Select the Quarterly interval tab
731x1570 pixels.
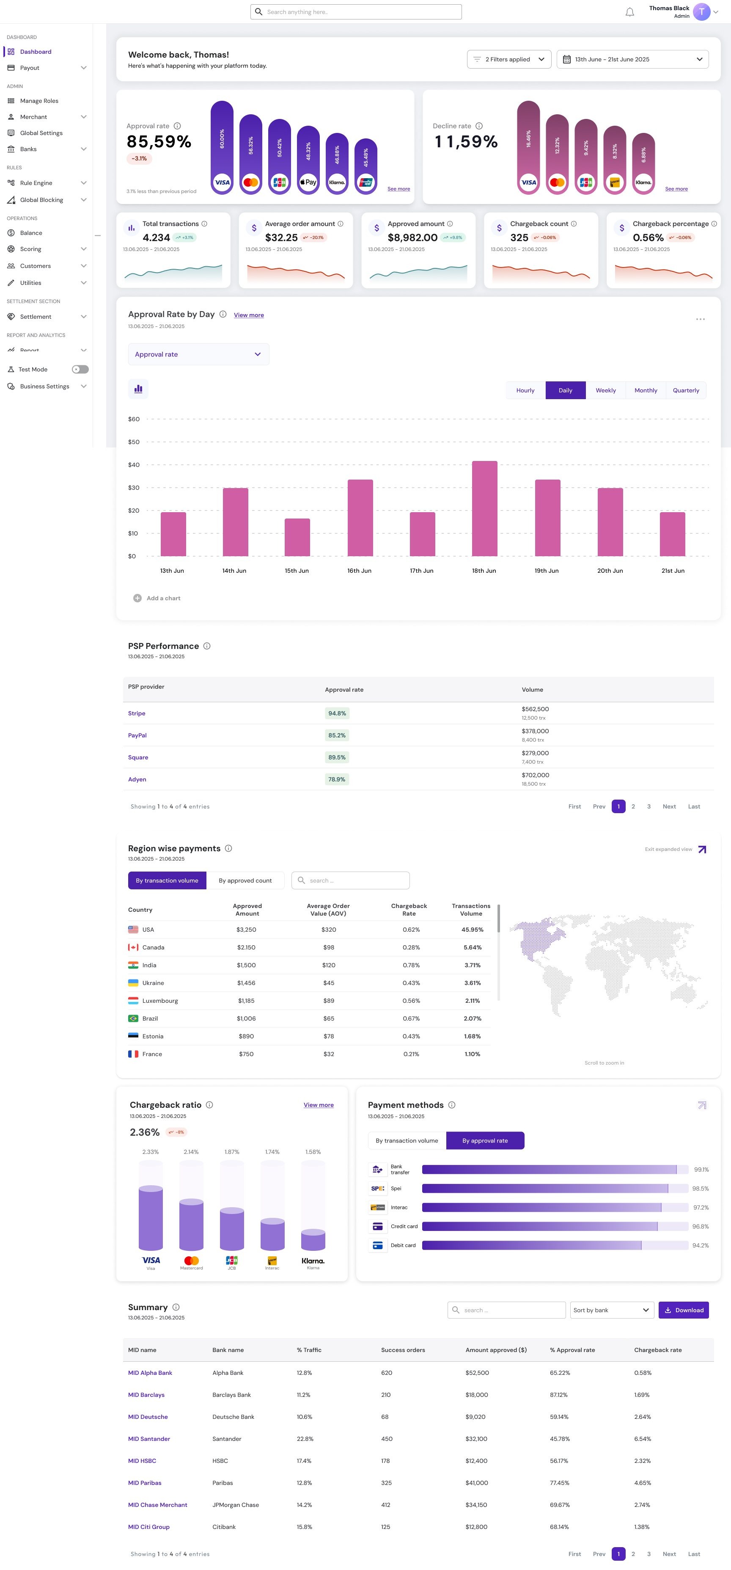pyautogui.click(x=686, y=391)
